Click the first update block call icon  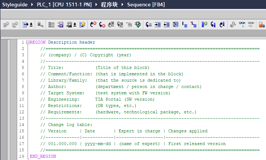pyautogui.click(x=111, y=25)
